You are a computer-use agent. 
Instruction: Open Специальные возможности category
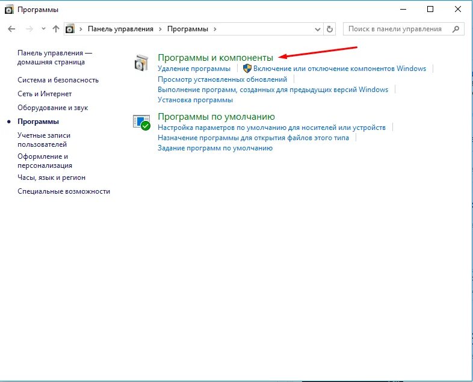tap(64, 191)
